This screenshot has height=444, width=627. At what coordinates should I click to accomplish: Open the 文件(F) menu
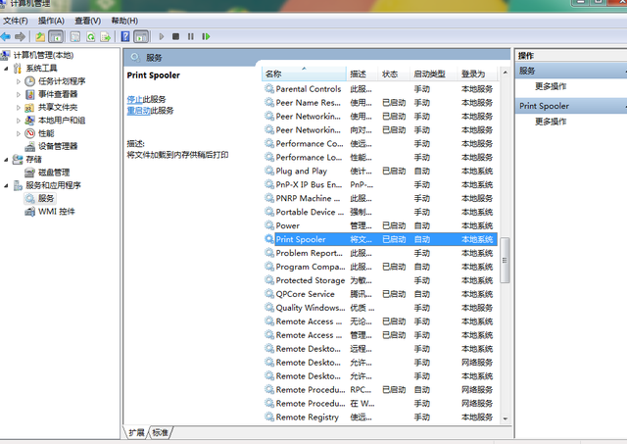pos(16,21)
